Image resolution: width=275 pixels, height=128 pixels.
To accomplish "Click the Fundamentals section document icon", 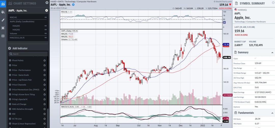I will [x=235, y=113].
